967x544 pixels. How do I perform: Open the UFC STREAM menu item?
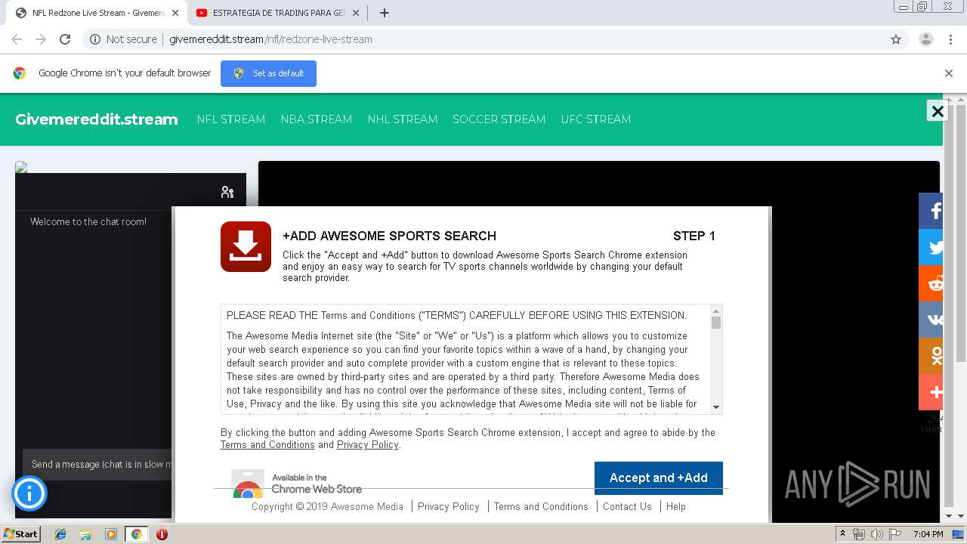(596, 119)
